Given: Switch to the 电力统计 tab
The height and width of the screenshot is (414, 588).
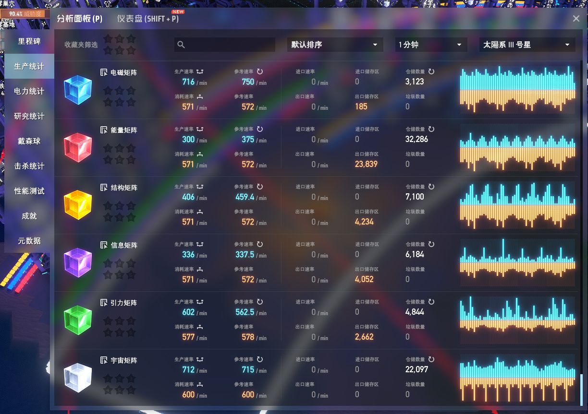Looking at the screenshot, I should click(29, 91).
